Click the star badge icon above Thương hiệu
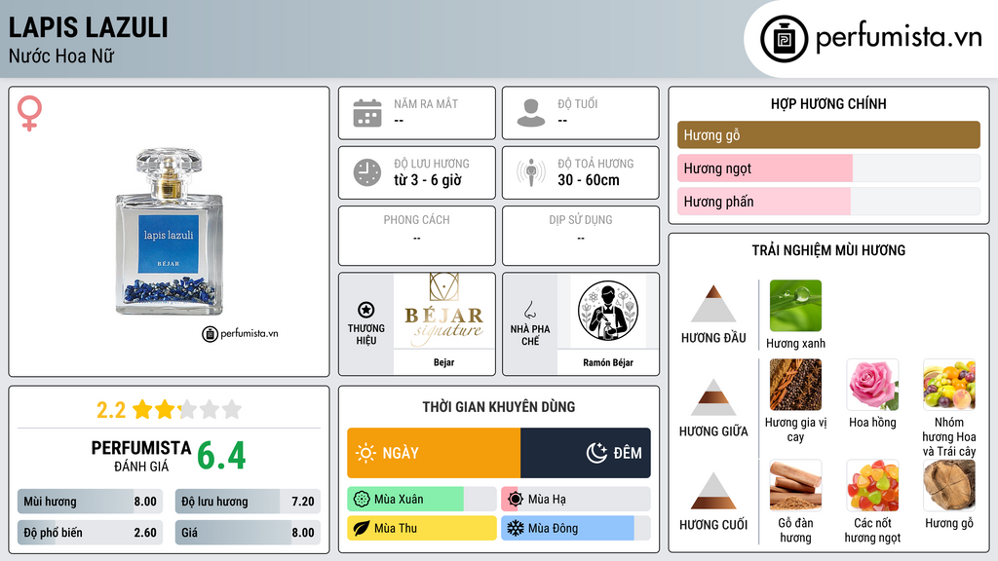 pos(366,310)
